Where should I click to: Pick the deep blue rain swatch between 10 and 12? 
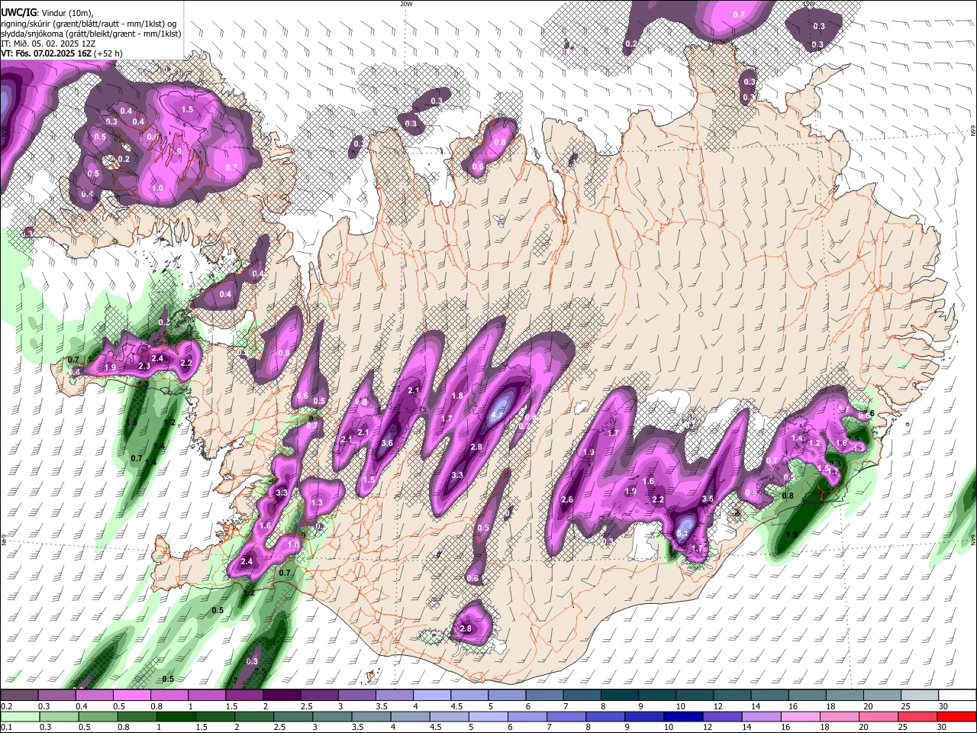click(x=682, y=716)
